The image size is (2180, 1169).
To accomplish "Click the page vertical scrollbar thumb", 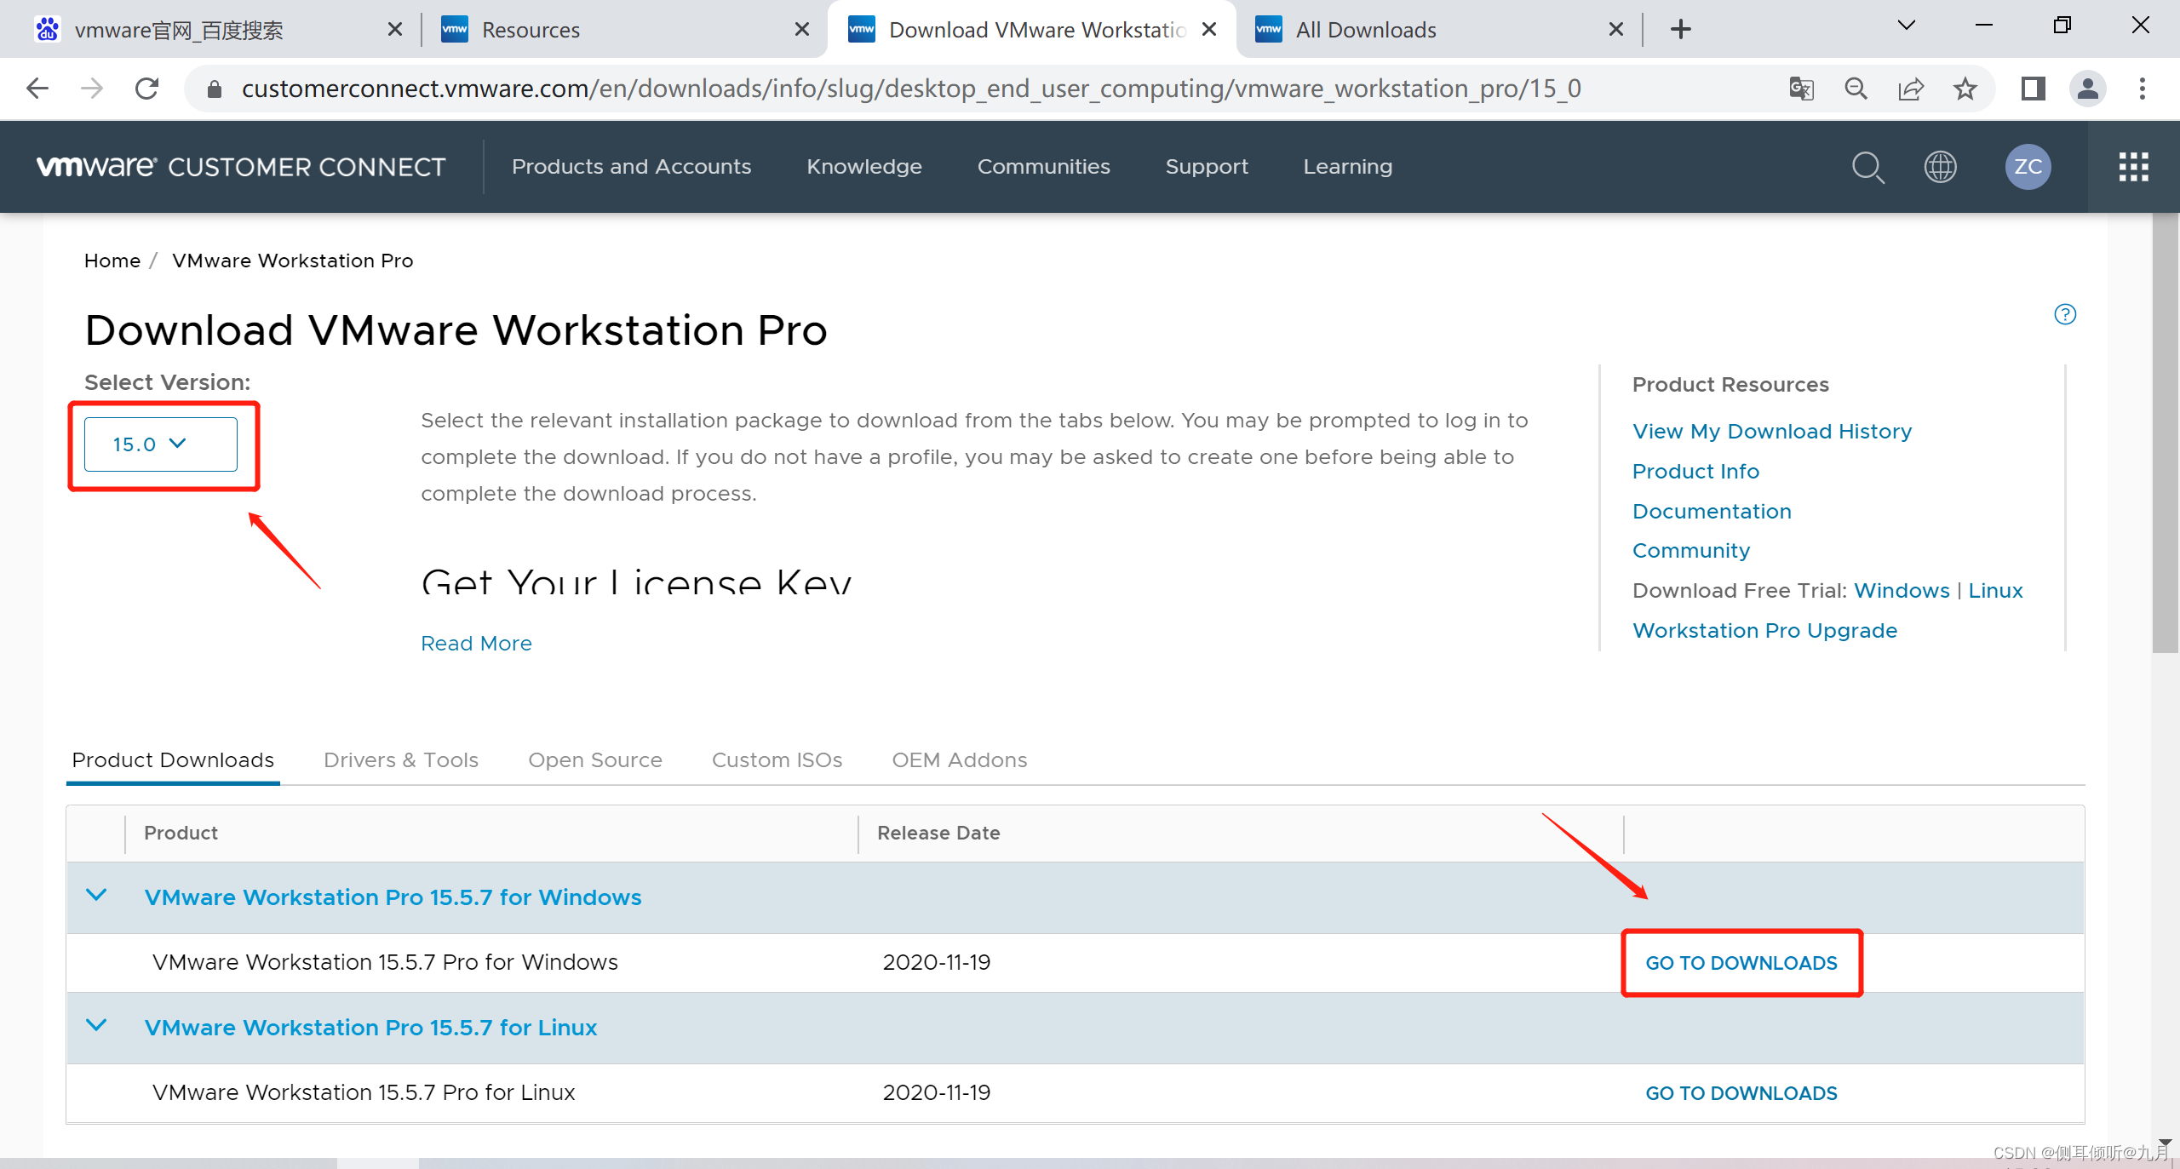I will pos(2165,434).
